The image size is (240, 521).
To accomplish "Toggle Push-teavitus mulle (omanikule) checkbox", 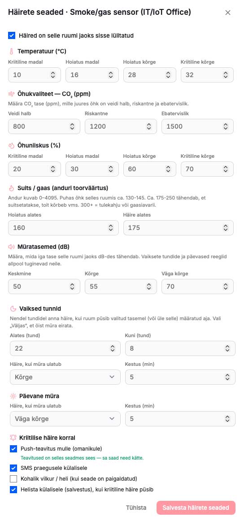I will click(13, 449).
